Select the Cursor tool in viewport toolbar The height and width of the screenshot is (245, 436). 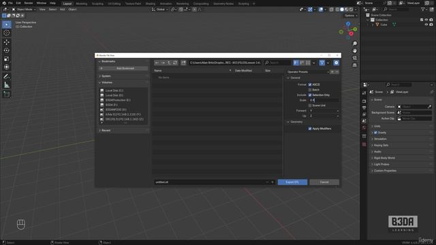pyautogui.click(x=7, y=33)
